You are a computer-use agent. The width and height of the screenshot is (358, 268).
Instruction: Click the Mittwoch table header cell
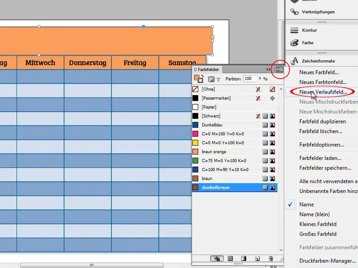[x=40, y=63]
